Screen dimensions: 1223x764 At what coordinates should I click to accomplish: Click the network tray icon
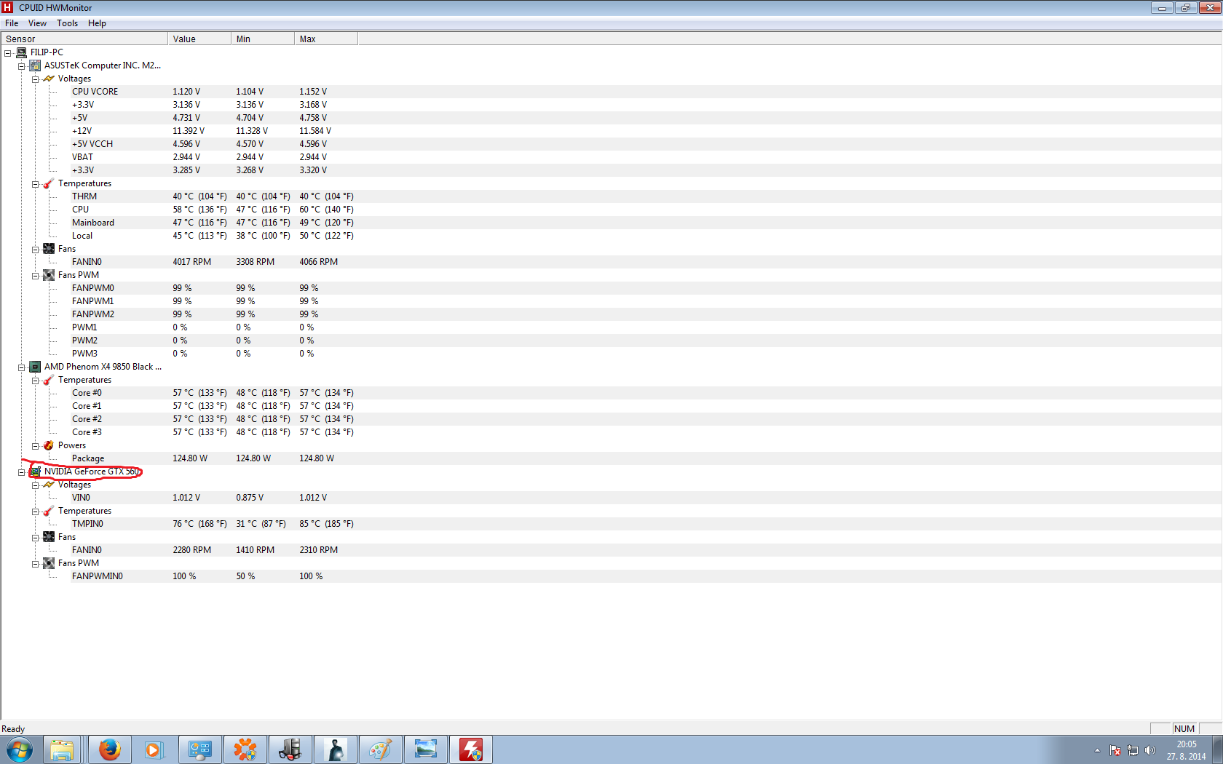point(1133,750)
